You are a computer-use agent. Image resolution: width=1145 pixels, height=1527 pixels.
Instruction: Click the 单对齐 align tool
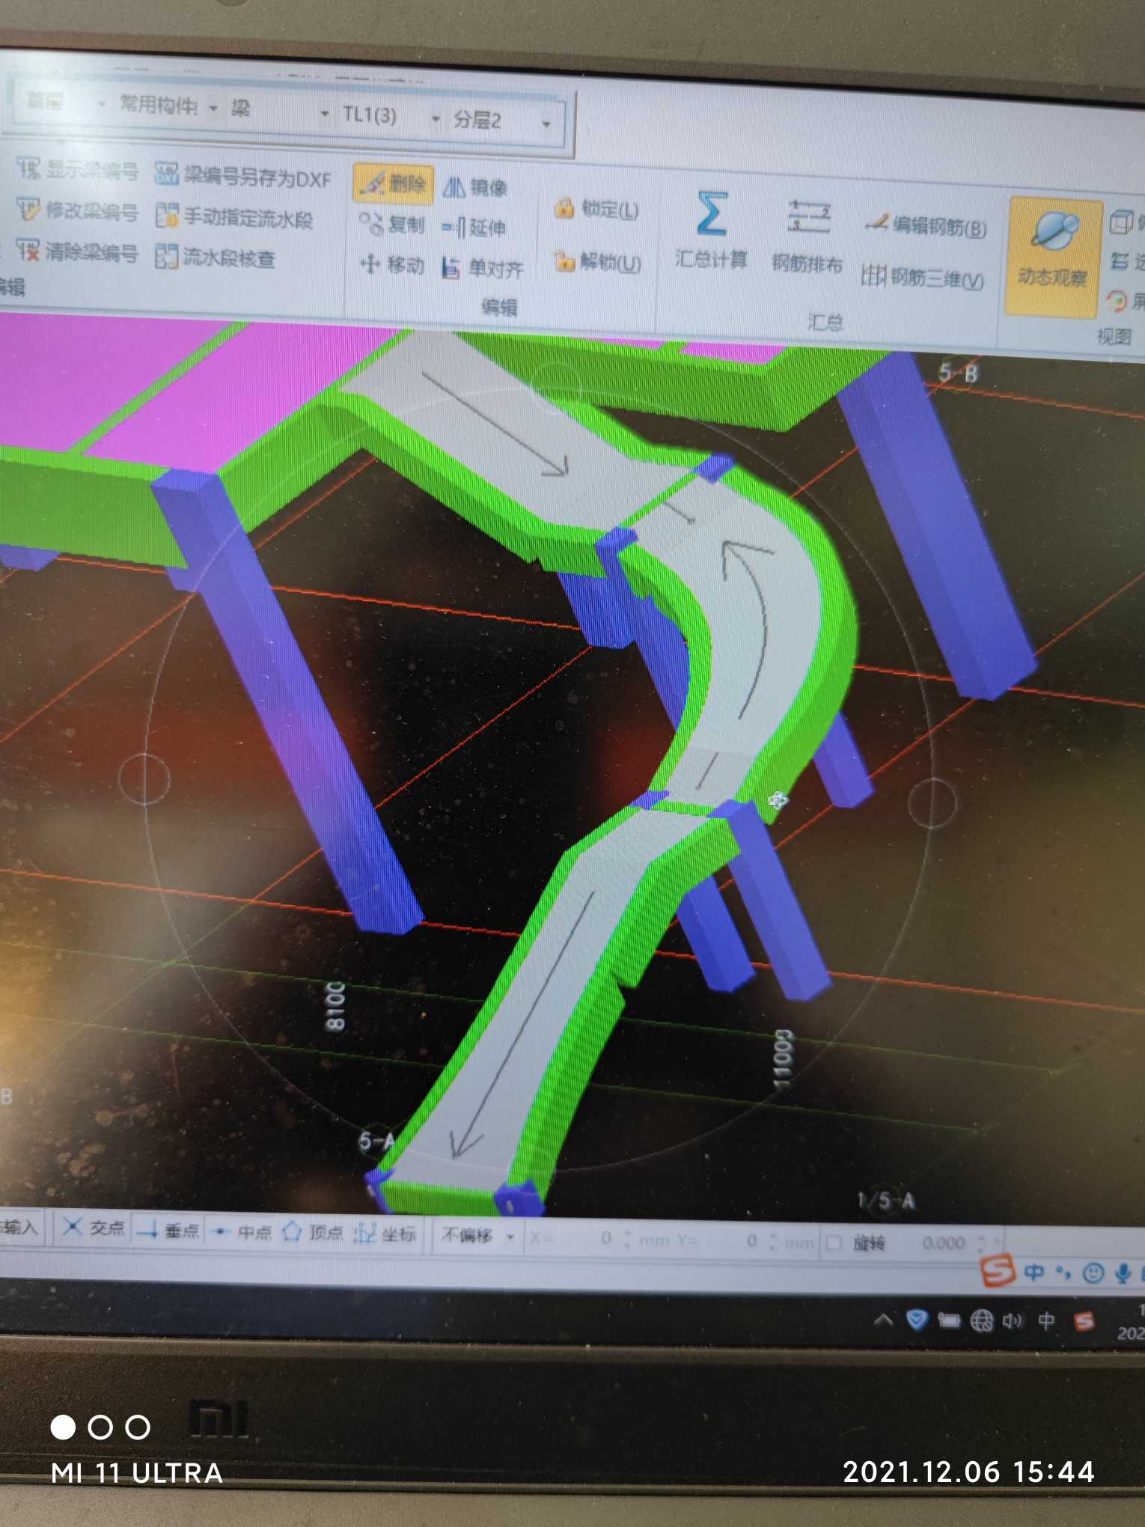coord(482,268)
